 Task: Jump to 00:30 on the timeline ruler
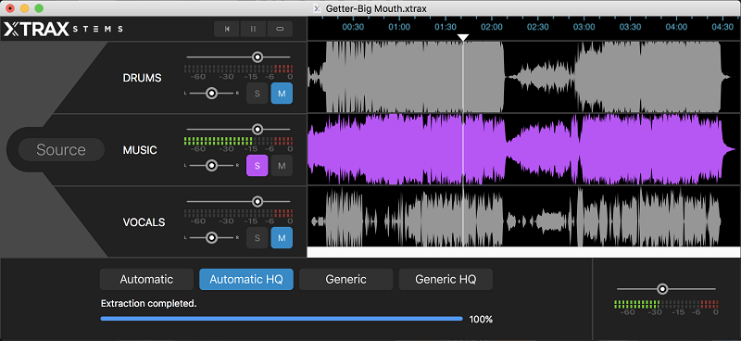tap(353, 28)
